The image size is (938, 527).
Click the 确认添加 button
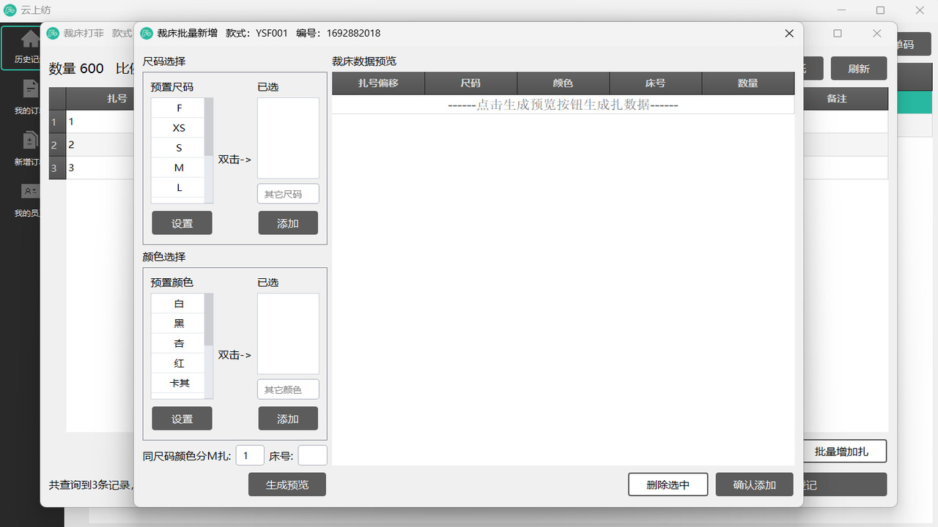click(754, 484)
